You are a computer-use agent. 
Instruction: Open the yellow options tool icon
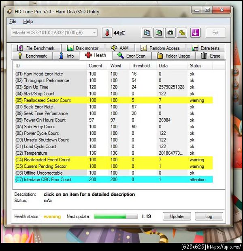(182, 32)
